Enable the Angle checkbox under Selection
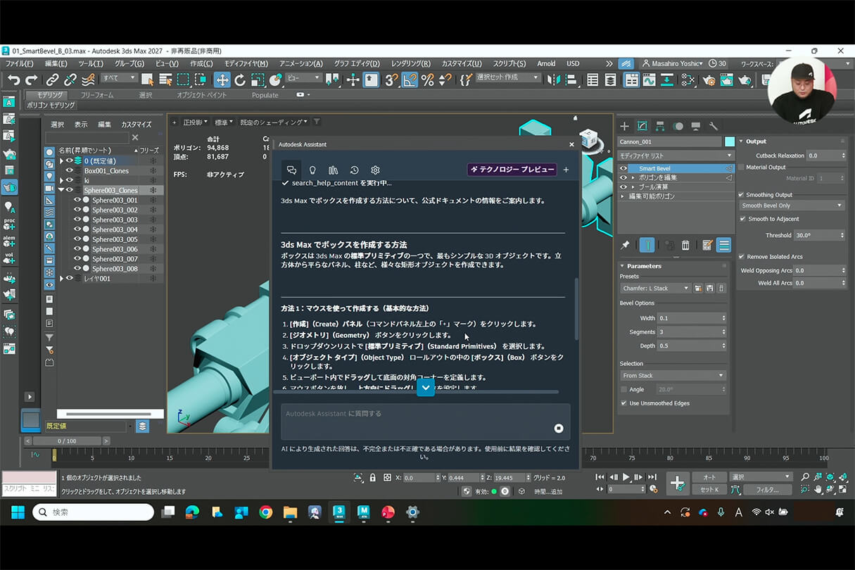This screenshot has height=570, width=855. [x=623, y=389]
